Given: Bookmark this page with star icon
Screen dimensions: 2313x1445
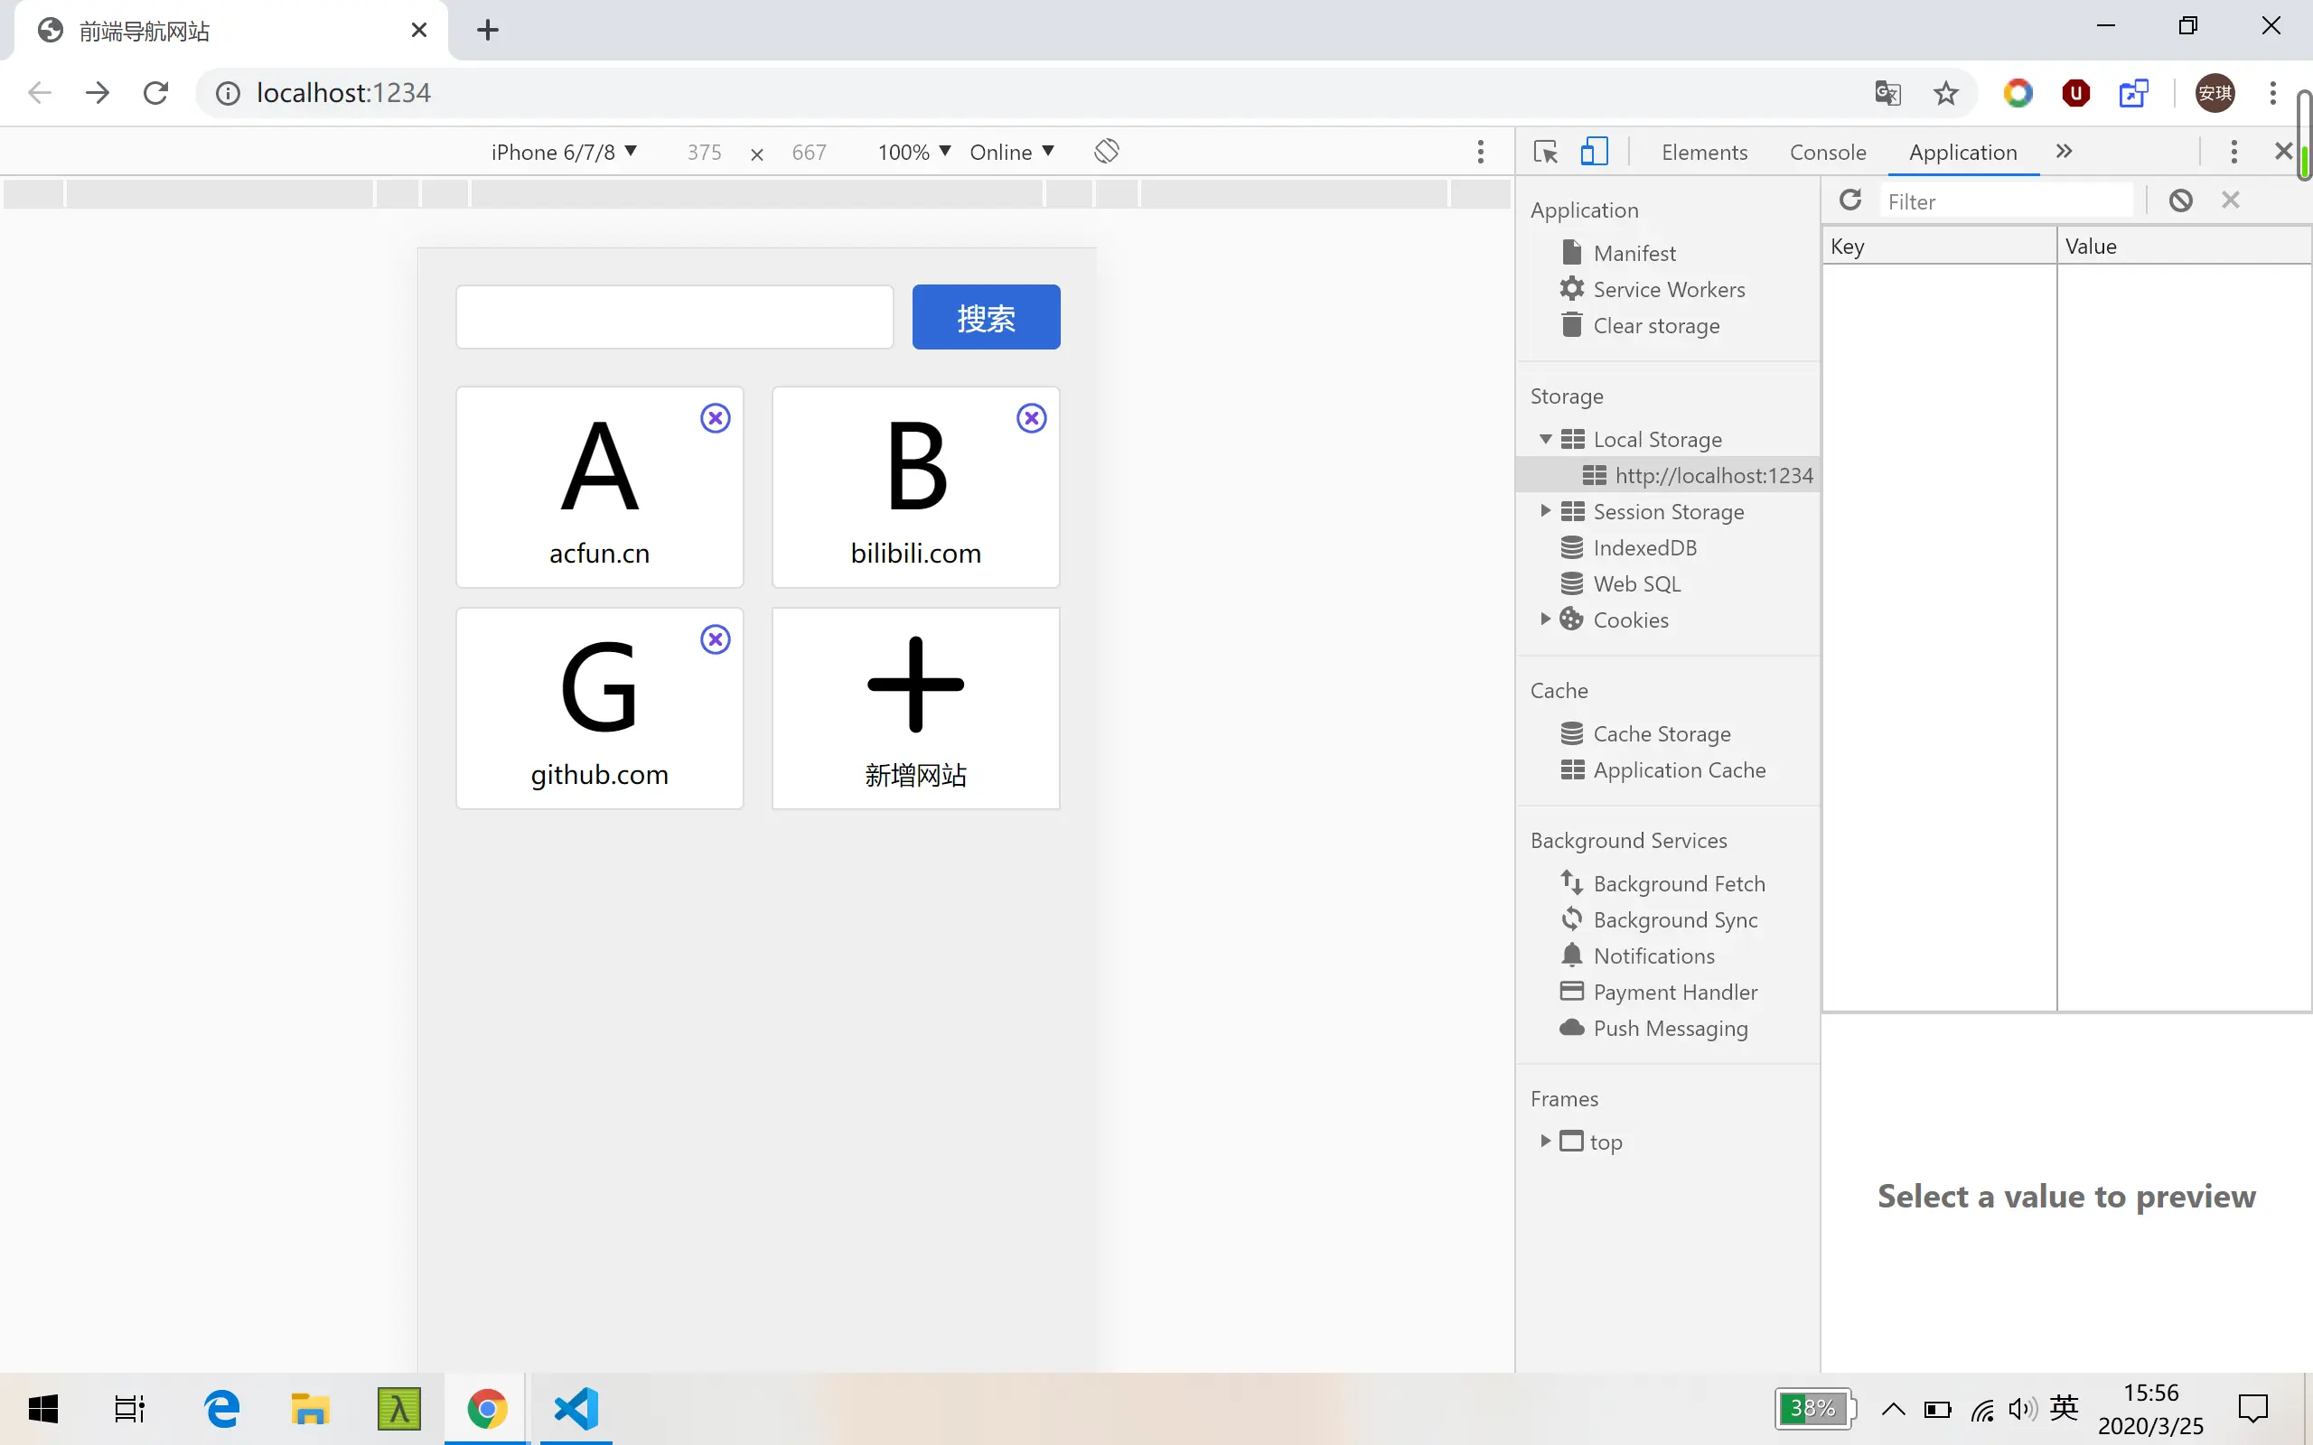Looking at the screenshot, I should (x=1945, y=93).
